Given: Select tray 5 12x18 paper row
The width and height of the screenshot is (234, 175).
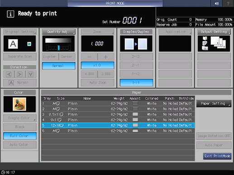Looking at the screenshot, I should point(118,125).
